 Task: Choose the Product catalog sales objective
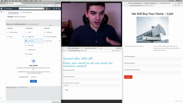pyautogui.click(x=52, y=37)
